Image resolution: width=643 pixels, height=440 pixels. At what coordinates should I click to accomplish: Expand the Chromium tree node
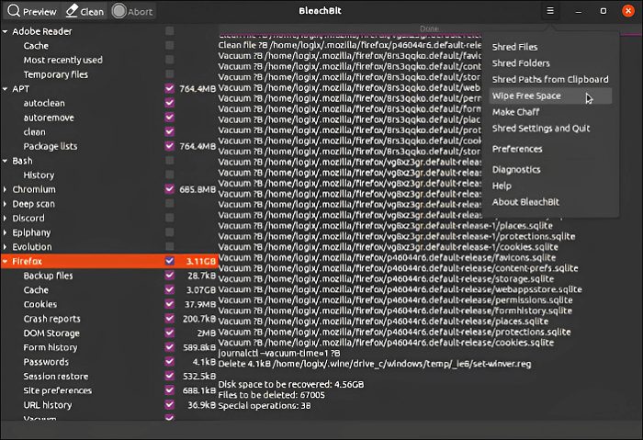6,189
